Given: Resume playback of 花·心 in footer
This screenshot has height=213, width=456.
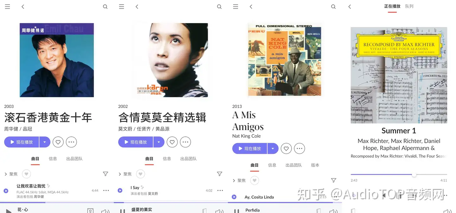Looking at the screenshot, I should [9, 211].
